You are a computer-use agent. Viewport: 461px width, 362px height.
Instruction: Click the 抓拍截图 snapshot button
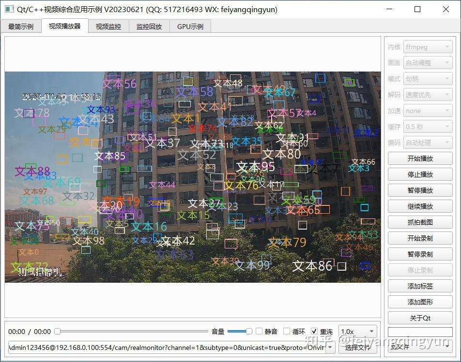(420, 222)
